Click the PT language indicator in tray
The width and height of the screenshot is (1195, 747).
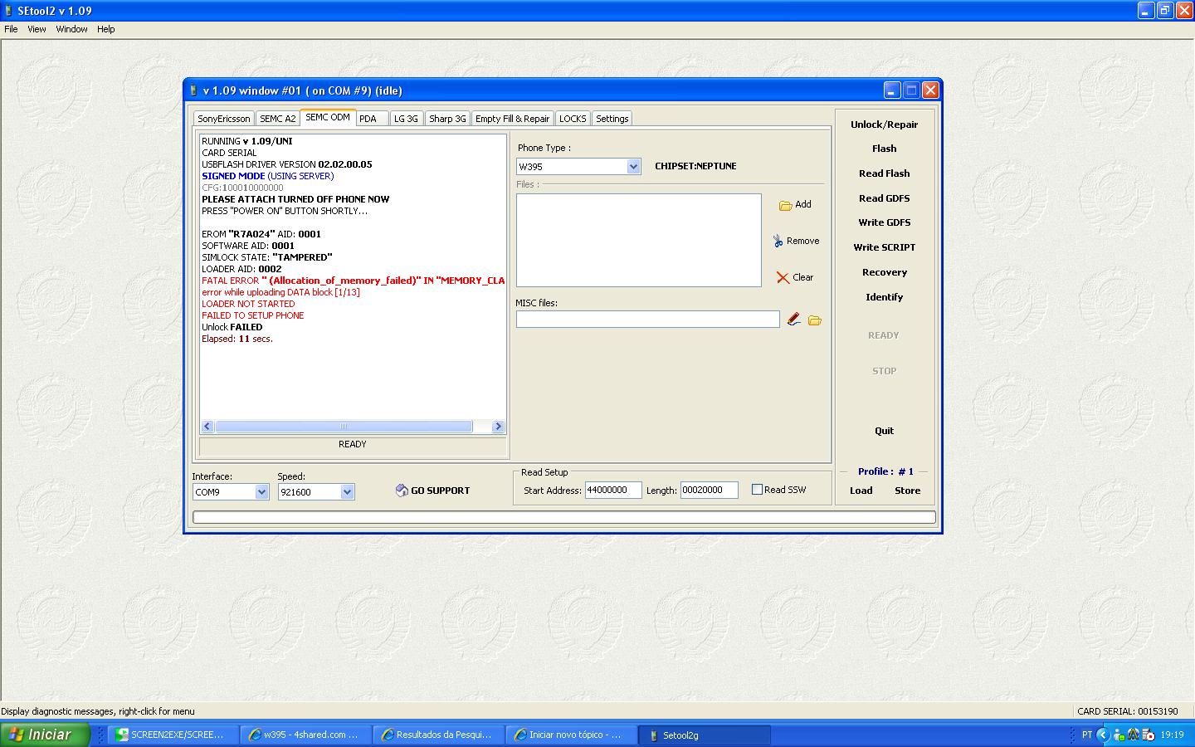click(1087, 735)
